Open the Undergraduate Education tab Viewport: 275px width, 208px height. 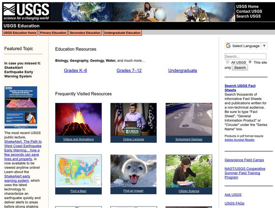(x=122, y=33)
